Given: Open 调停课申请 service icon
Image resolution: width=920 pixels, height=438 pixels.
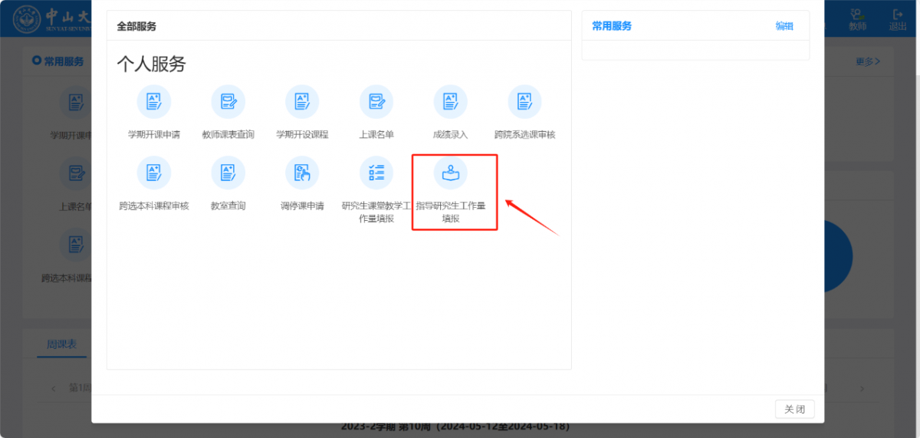Looking at the screenshot, I should [302, 173].
